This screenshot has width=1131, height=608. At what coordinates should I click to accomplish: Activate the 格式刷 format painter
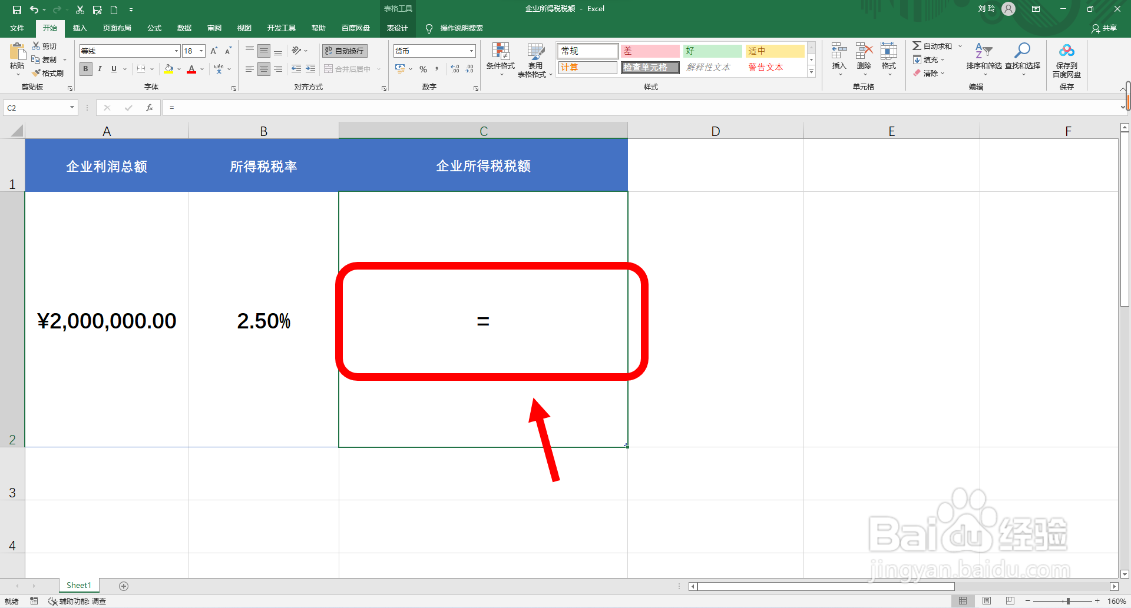click(48, 73)
